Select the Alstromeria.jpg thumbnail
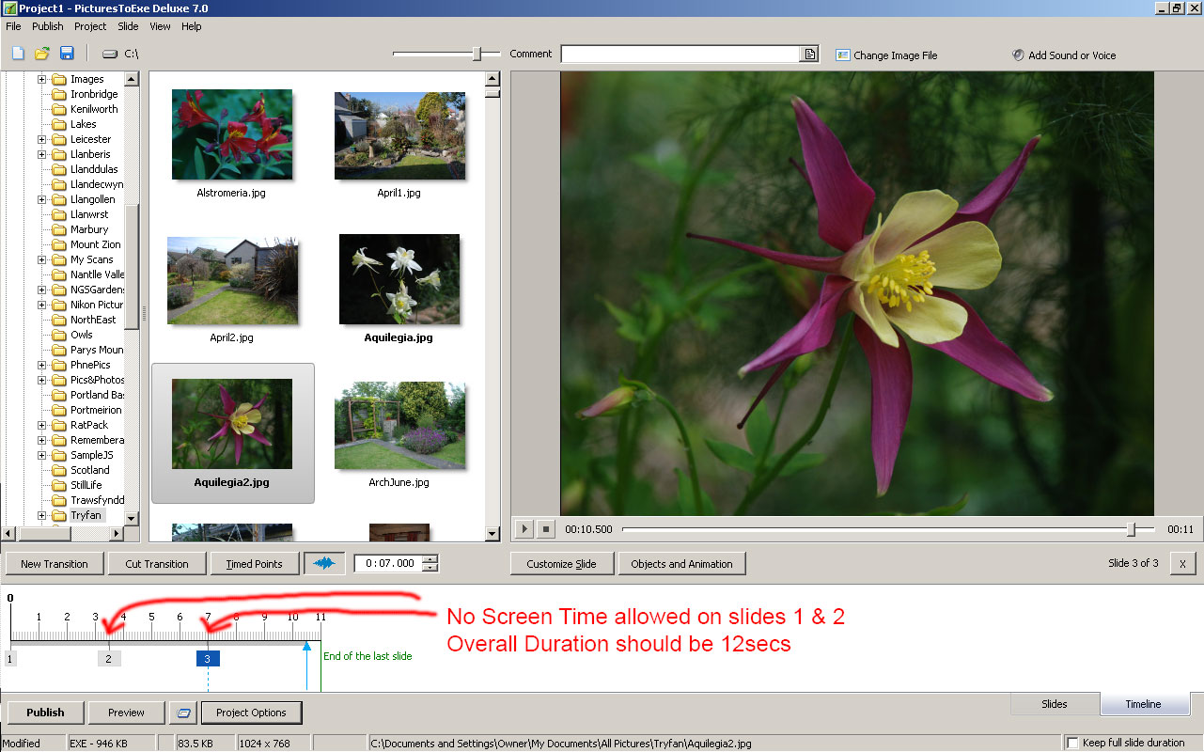 pyautogui.click(x=231, y=134)
